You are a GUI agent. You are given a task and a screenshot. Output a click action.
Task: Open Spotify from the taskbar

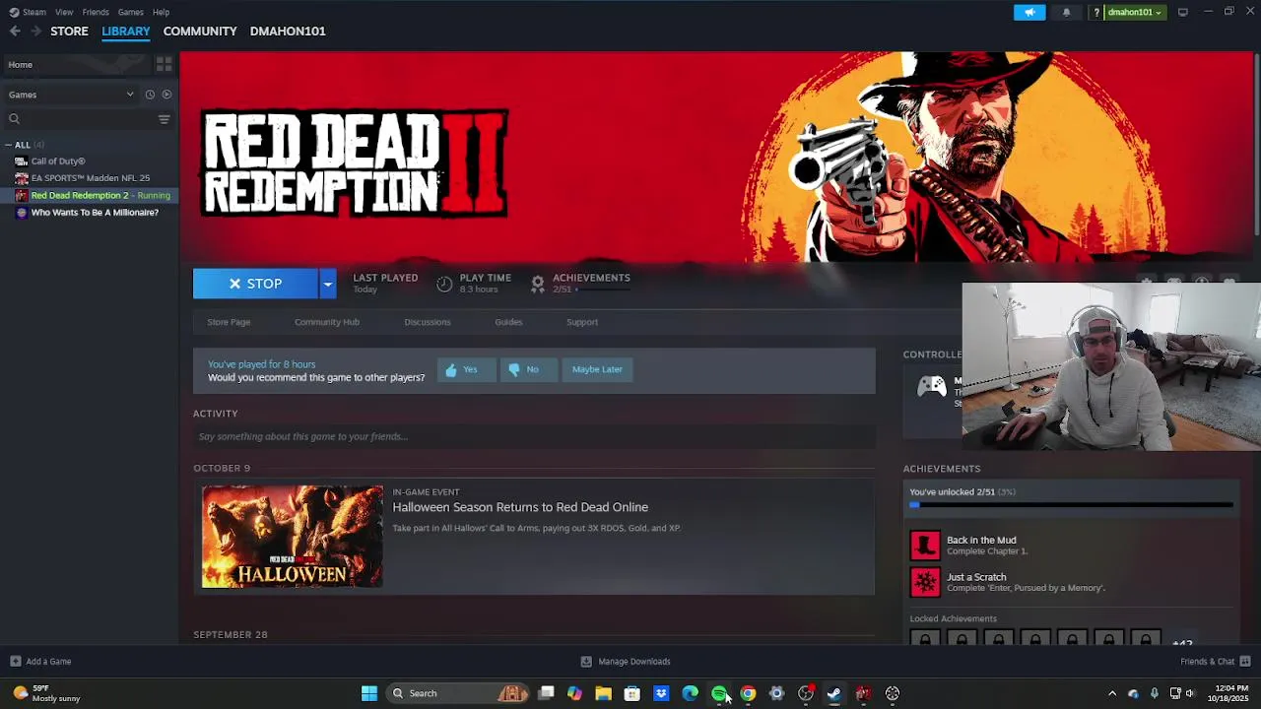click(719, 693)
